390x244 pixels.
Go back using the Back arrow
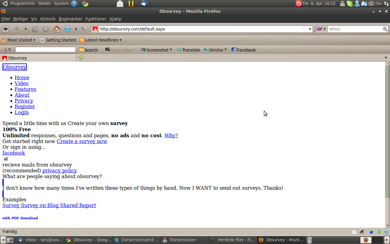[5, 29]
